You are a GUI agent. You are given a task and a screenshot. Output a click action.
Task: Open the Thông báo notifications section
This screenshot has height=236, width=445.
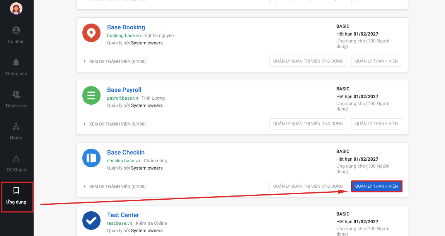[x=16, y=67]
